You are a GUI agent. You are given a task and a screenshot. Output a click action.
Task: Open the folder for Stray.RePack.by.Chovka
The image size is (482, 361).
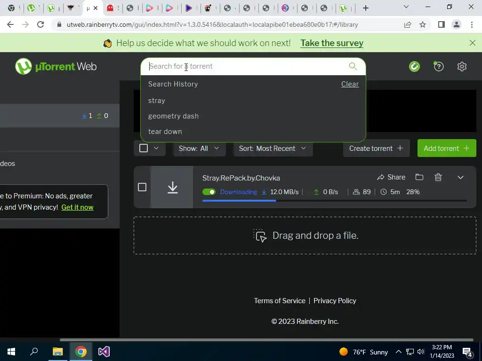tap(419, 177)
